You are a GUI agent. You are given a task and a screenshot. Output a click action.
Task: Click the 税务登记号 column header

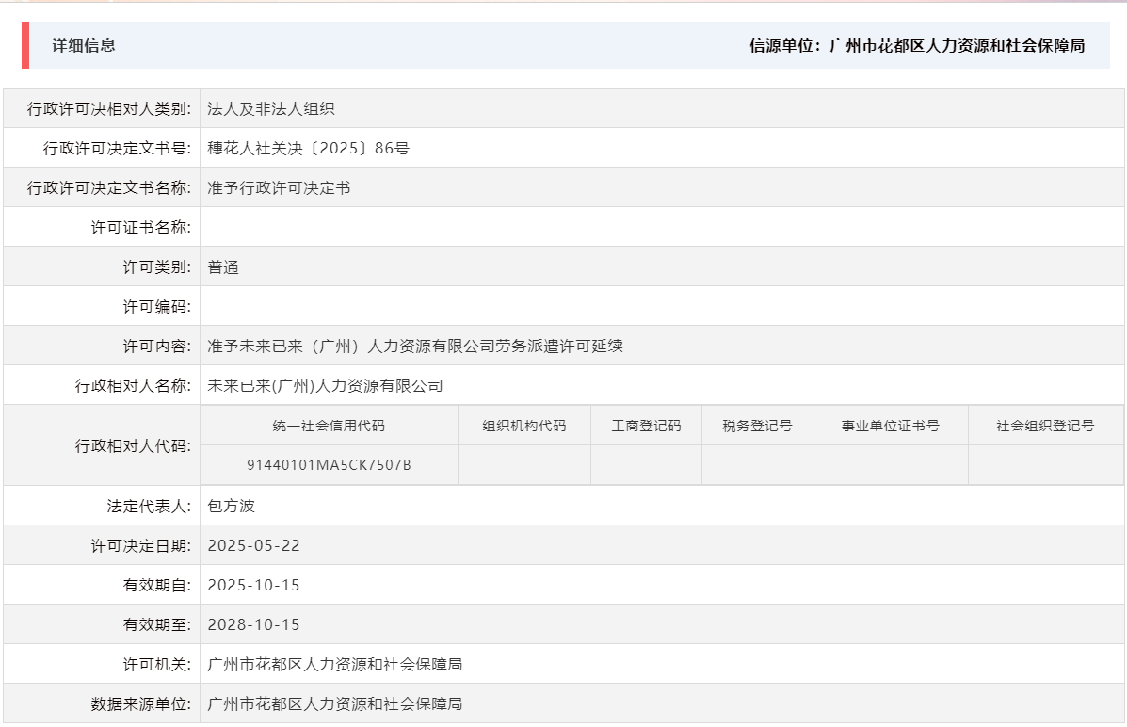[756, 425]
